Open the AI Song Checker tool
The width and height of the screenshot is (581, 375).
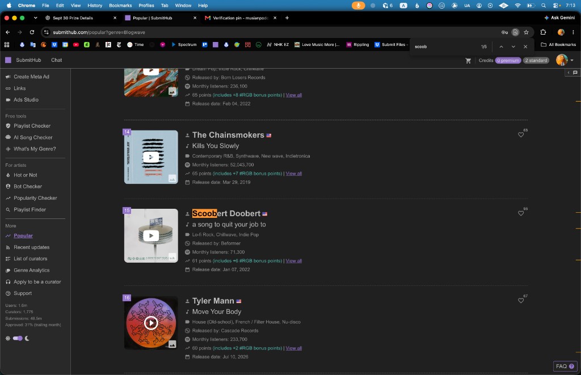coord(32,137)
